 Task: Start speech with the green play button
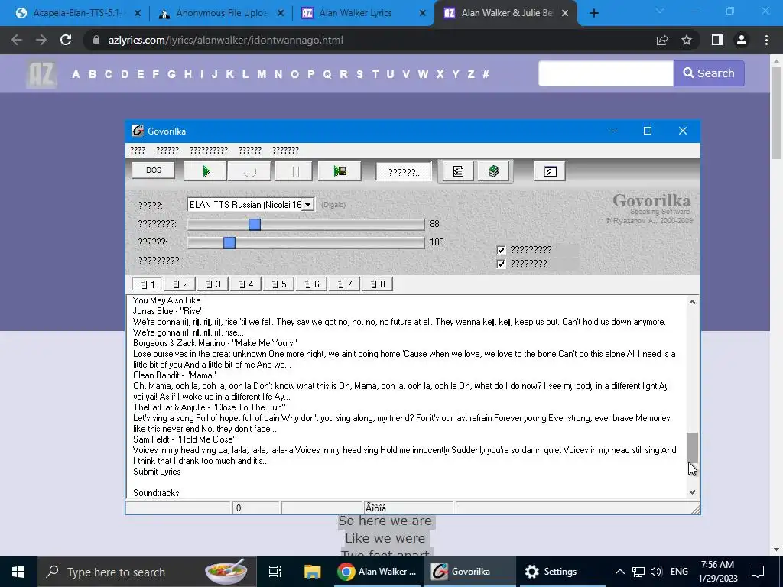pos(205,171)
